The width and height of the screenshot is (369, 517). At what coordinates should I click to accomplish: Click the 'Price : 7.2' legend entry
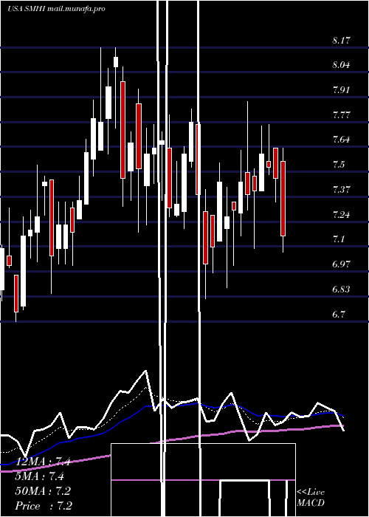point(44,505)
